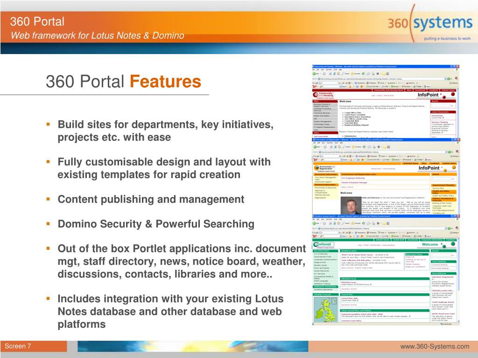The width and height of the screenshot is (478, 358).
Task: Open "Human Resources" in Infonet sidebar
Action: (x=322, y=271)
